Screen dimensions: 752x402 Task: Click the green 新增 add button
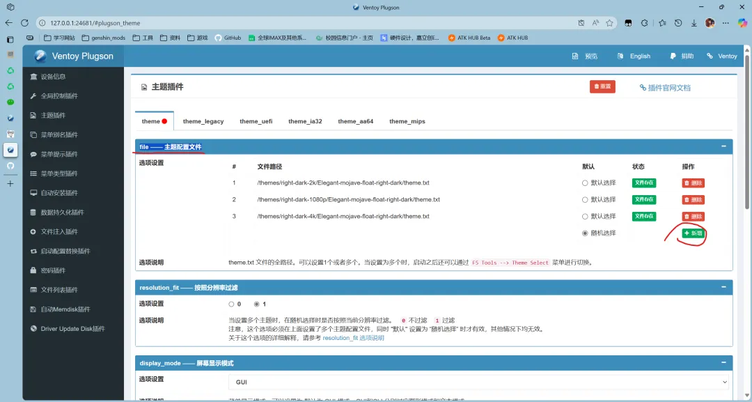(693, 233)
